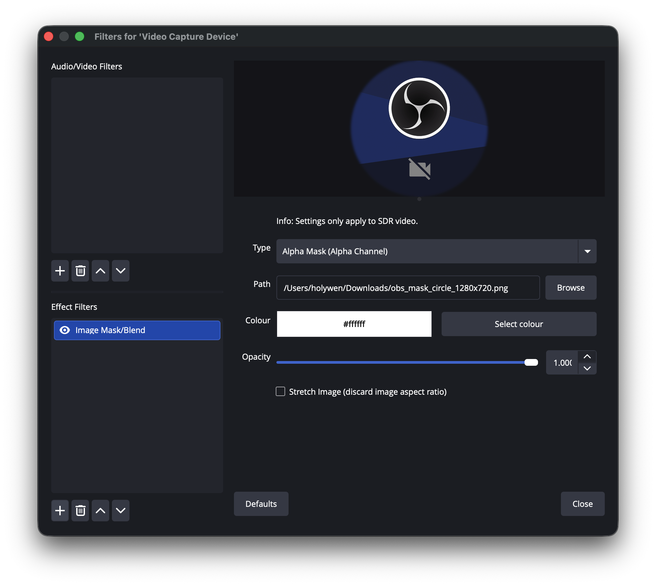Viewport: 656px width, 586px height.
Task: Reset filter using Defaults button
Action: coord(261,504)
